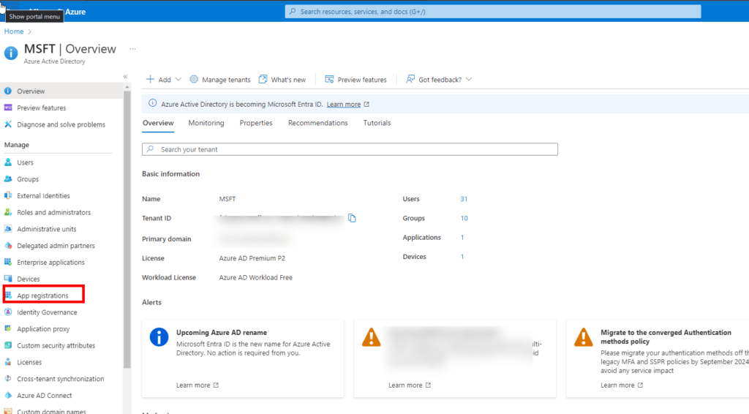Open the Recommendations tab

(317, 123)
